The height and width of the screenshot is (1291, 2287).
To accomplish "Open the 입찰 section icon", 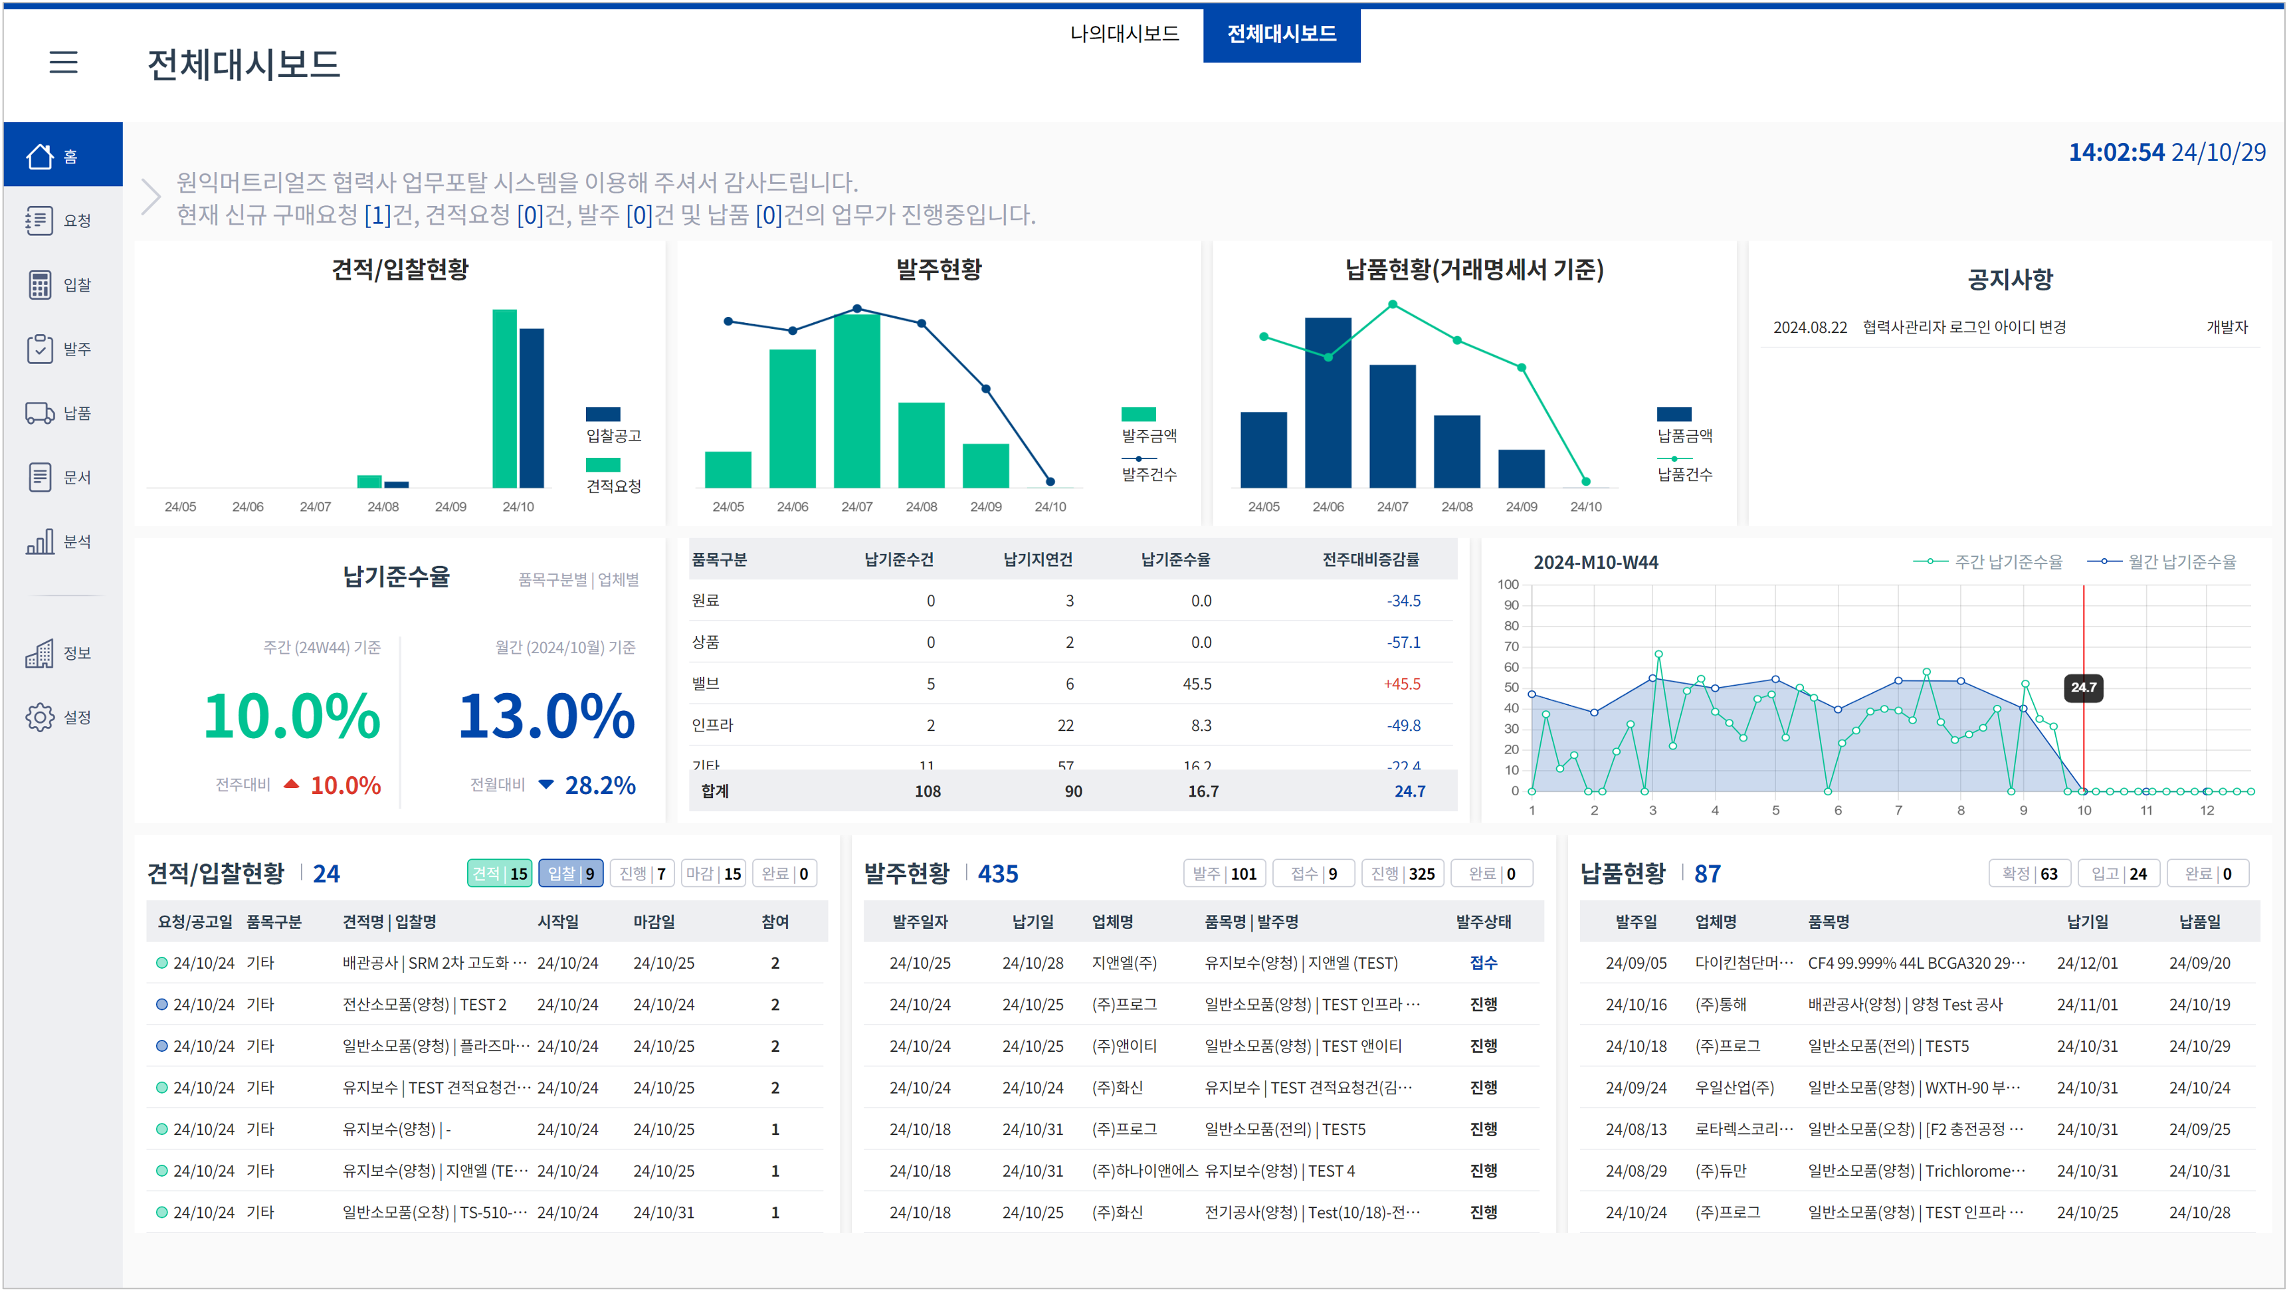I will click(41, 284).
